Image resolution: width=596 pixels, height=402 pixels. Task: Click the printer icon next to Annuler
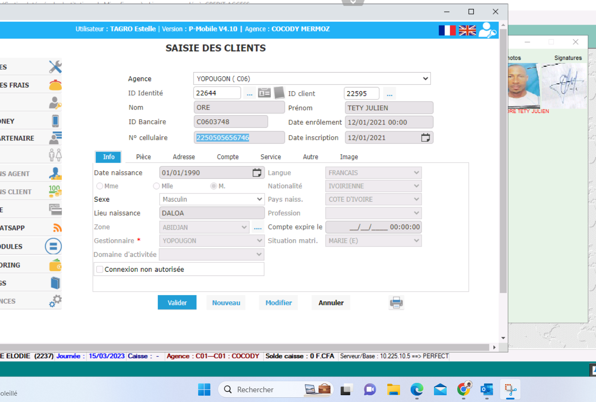coord(396,303)
